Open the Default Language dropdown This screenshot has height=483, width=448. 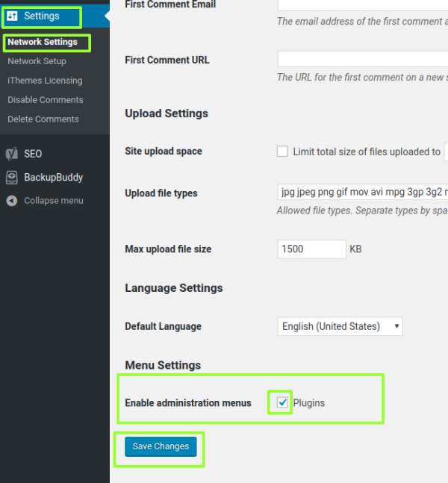[340, 326]
